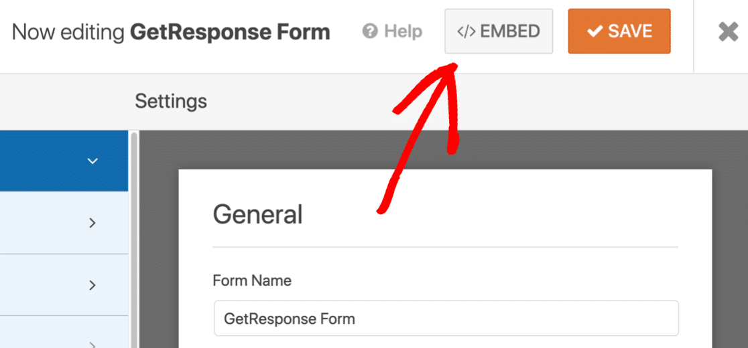Click into the Form Name text field

point(446,318)
